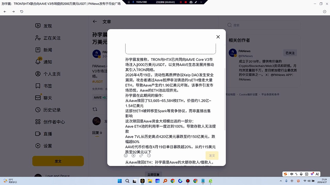
Task: Open the PANews creator name link
Action: [244, 51]
